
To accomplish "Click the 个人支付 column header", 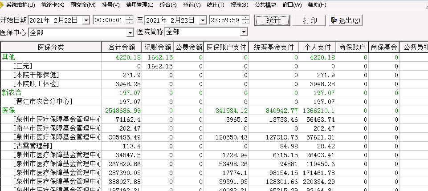I will [x=318, y=48].
